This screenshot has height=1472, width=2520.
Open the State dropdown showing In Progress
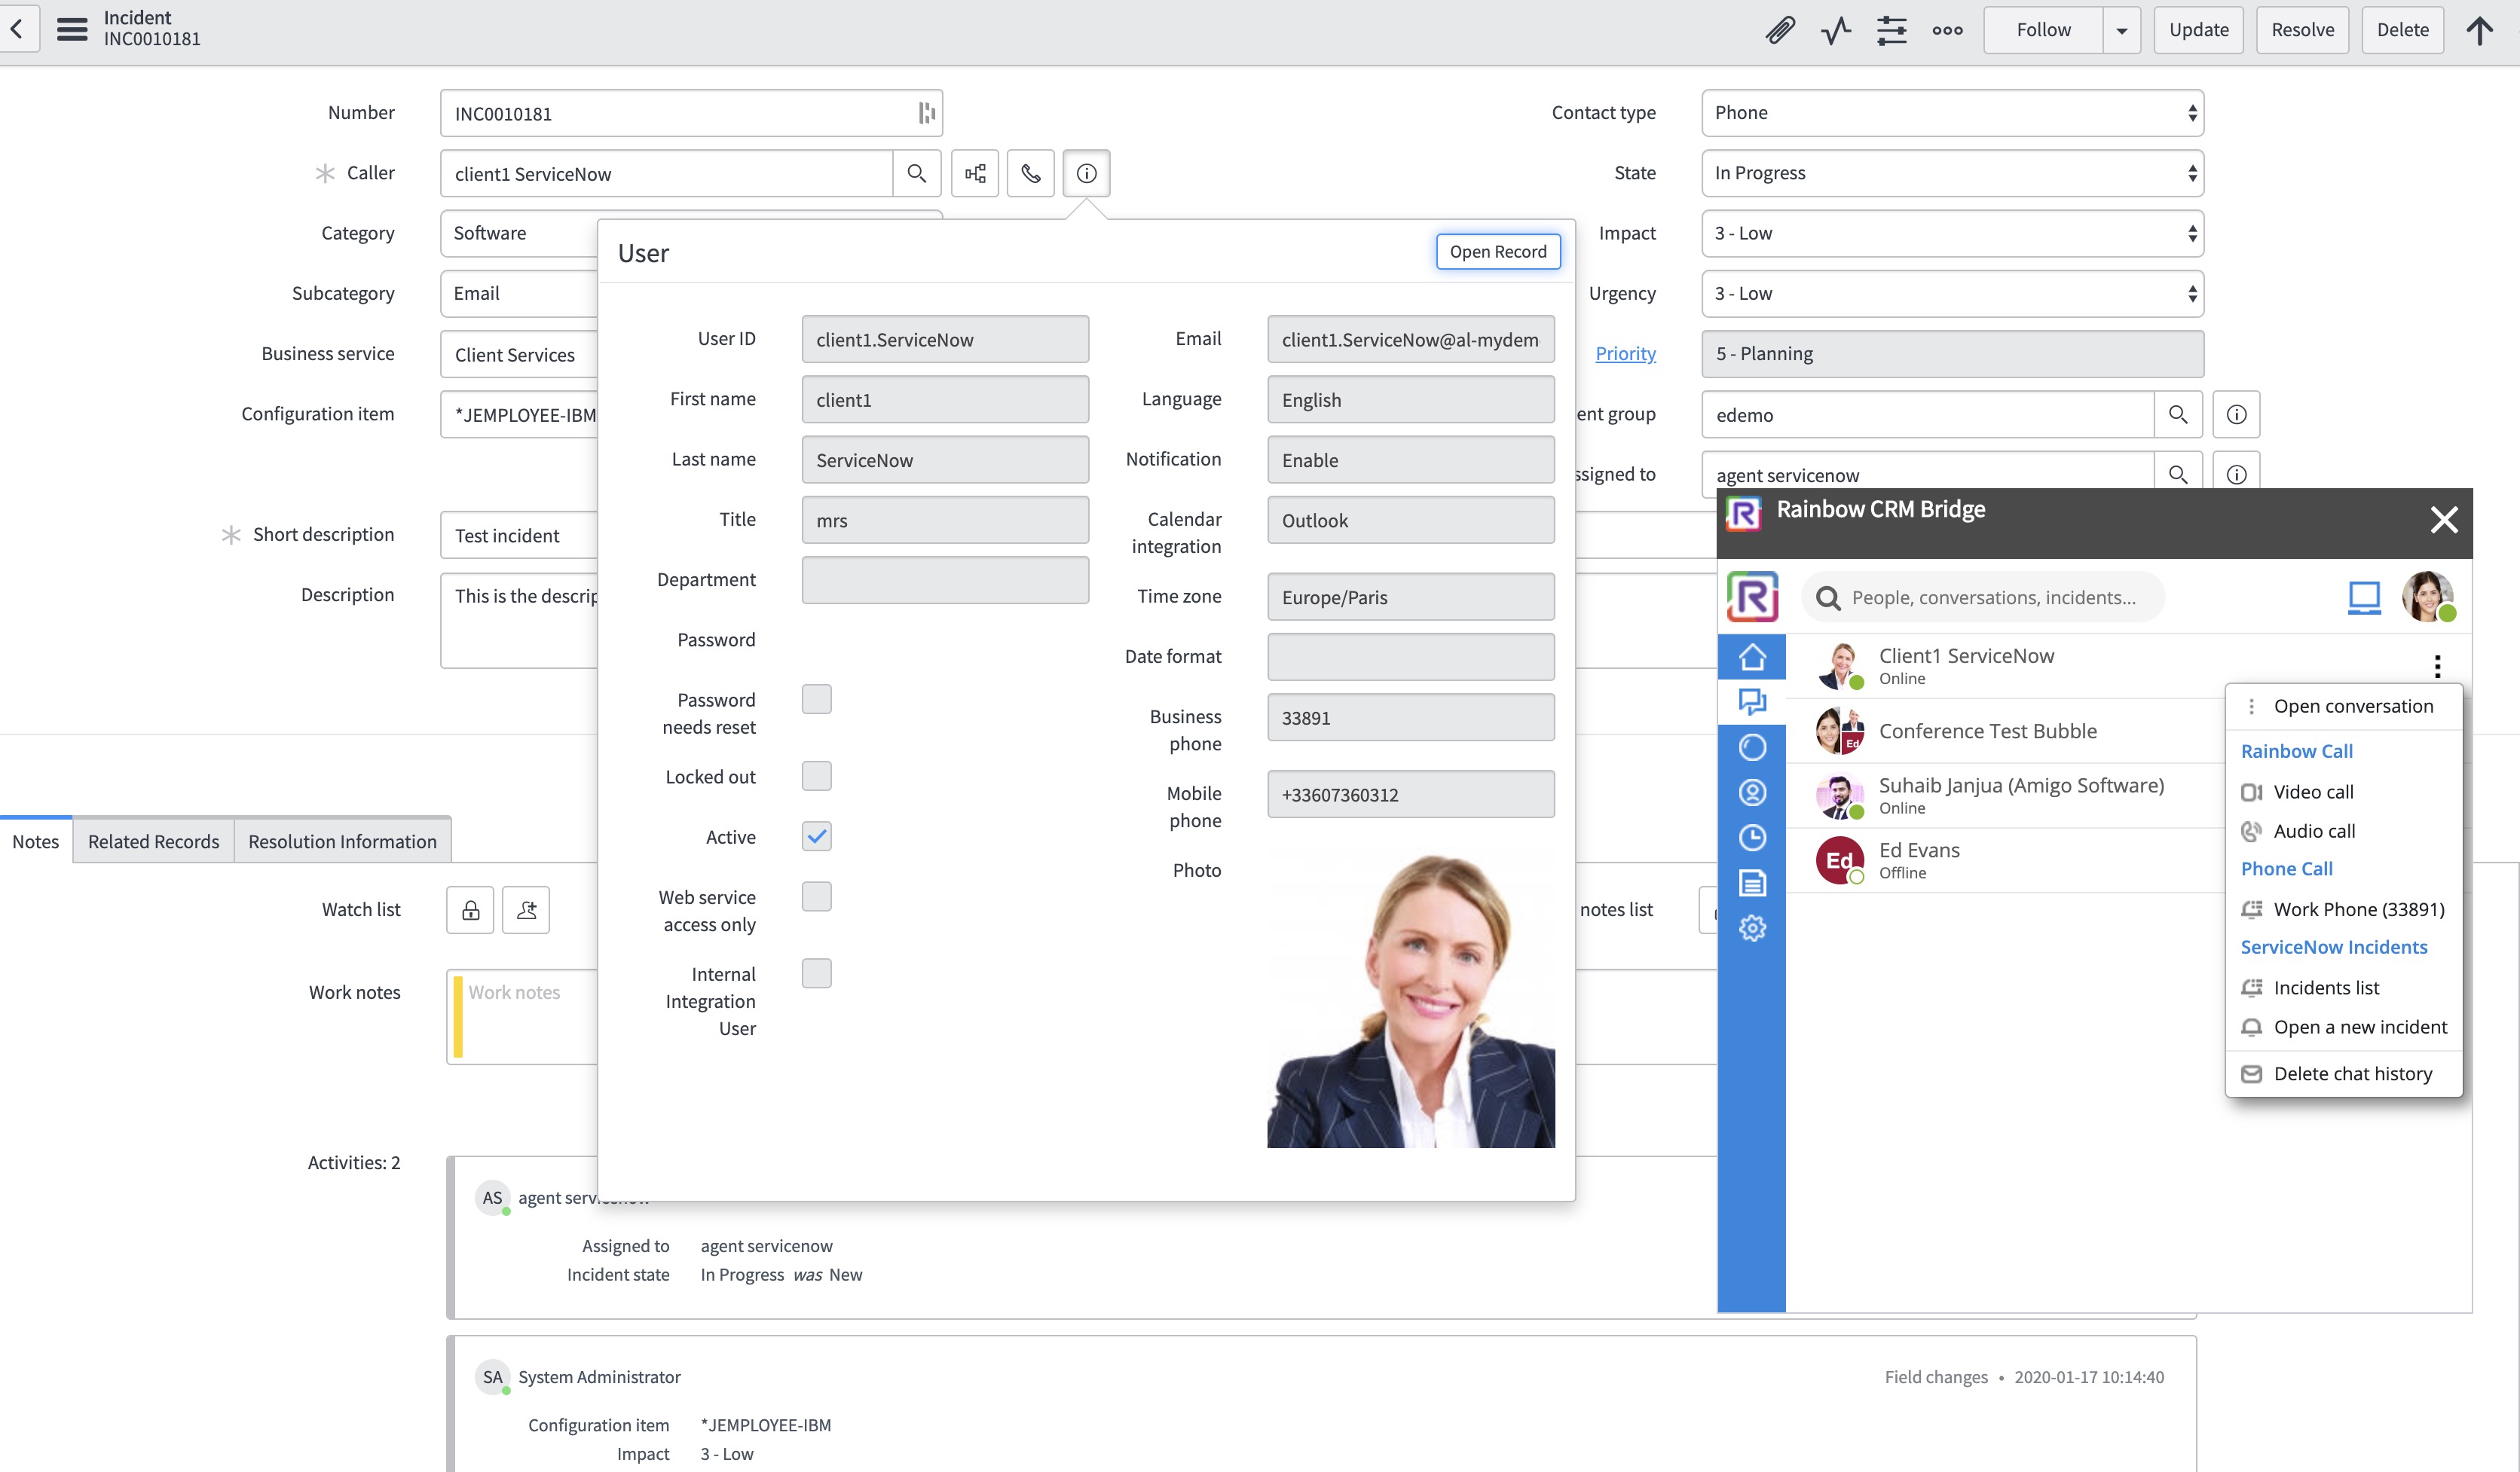(x=1952, y=173)
